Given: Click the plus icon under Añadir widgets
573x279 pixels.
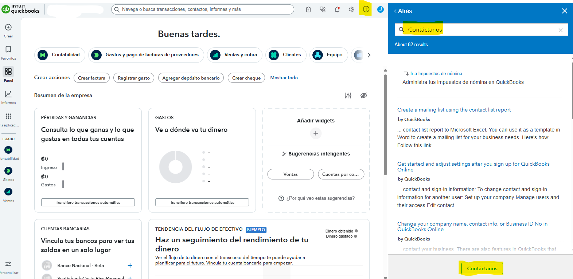Looking at the screenshot, I should click(x=316, y=133).
